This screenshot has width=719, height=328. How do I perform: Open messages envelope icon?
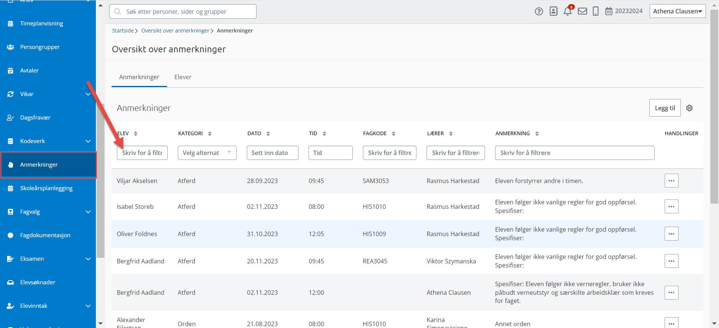[582, 11]
